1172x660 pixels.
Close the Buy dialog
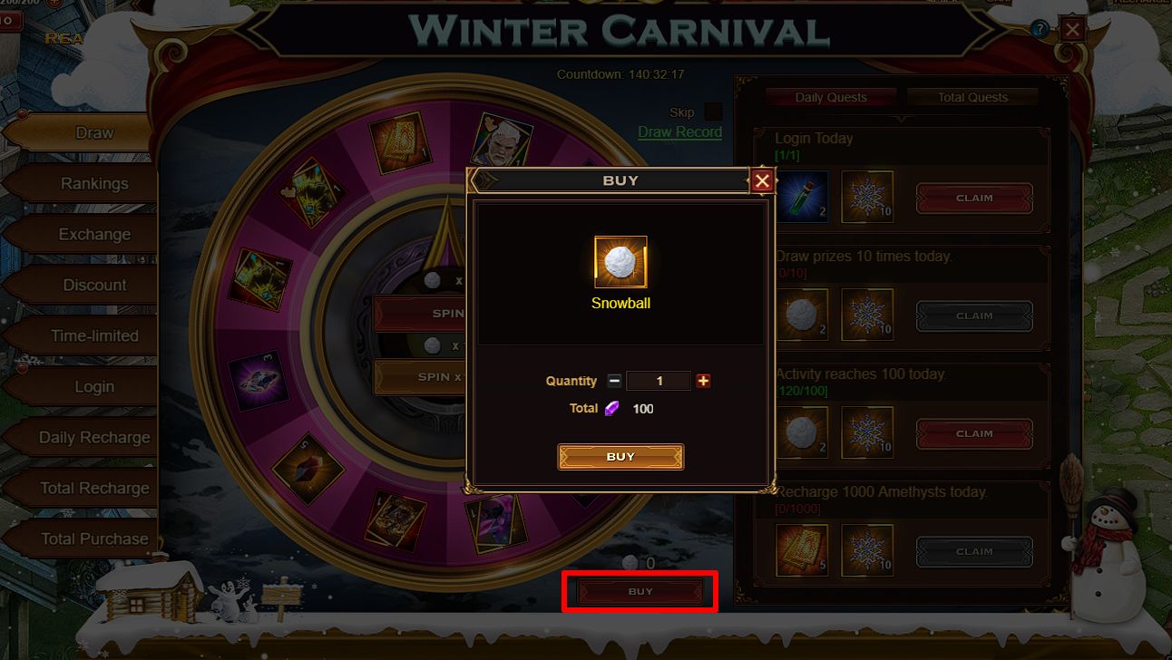click(x=762, y=181)
